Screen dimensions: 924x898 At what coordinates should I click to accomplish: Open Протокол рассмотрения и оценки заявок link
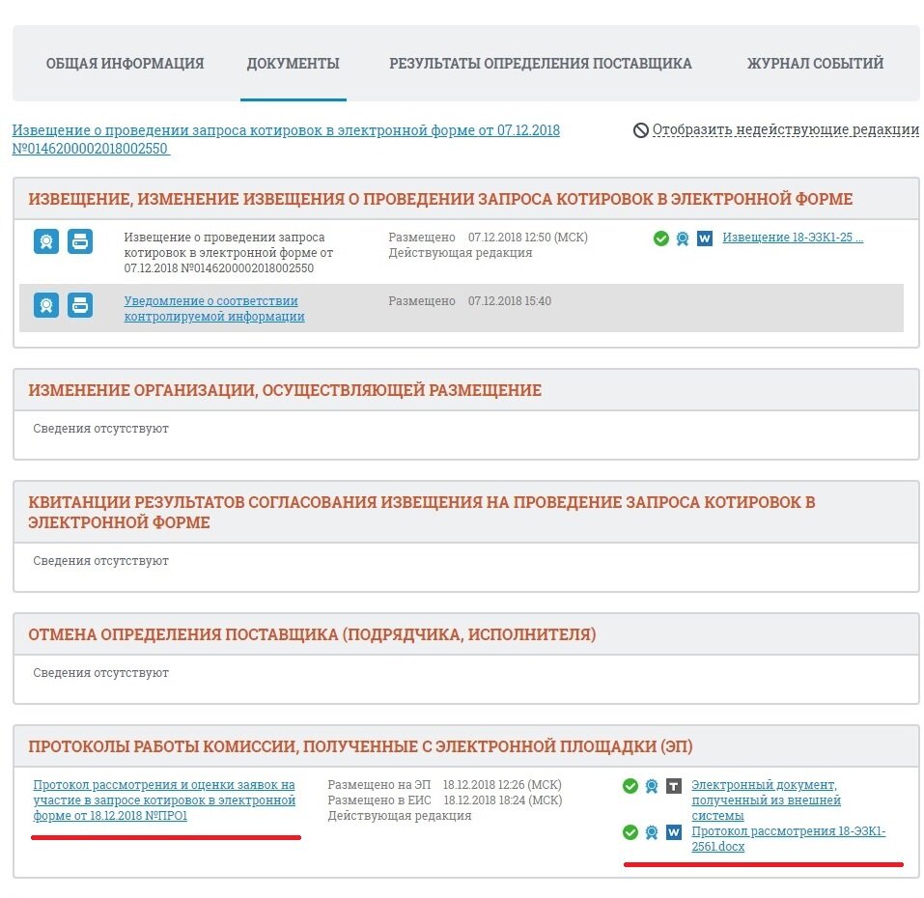pyautogui.click(x=164, y=800)
